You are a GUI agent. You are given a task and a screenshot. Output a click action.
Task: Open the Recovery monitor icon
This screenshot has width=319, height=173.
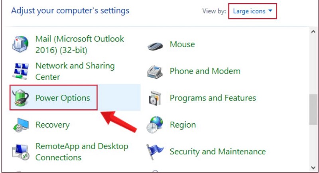tap(20, 125)
